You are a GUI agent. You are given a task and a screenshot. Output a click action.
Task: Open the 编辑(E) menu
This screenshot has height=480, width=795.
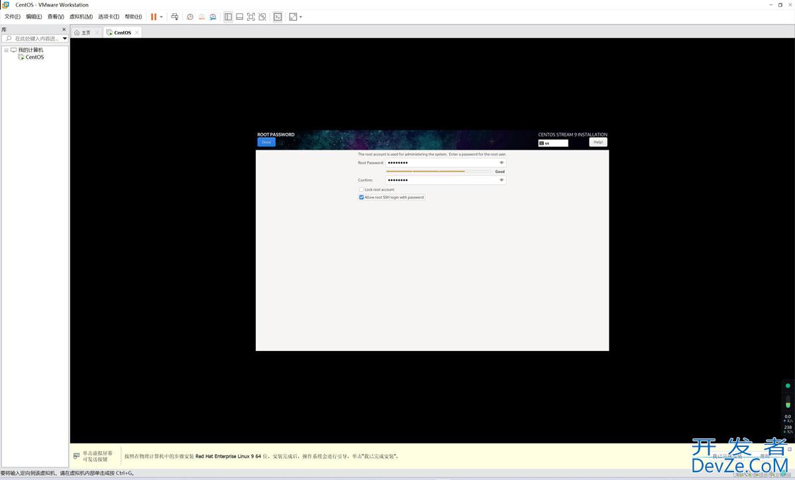click(x=34, y=17)
